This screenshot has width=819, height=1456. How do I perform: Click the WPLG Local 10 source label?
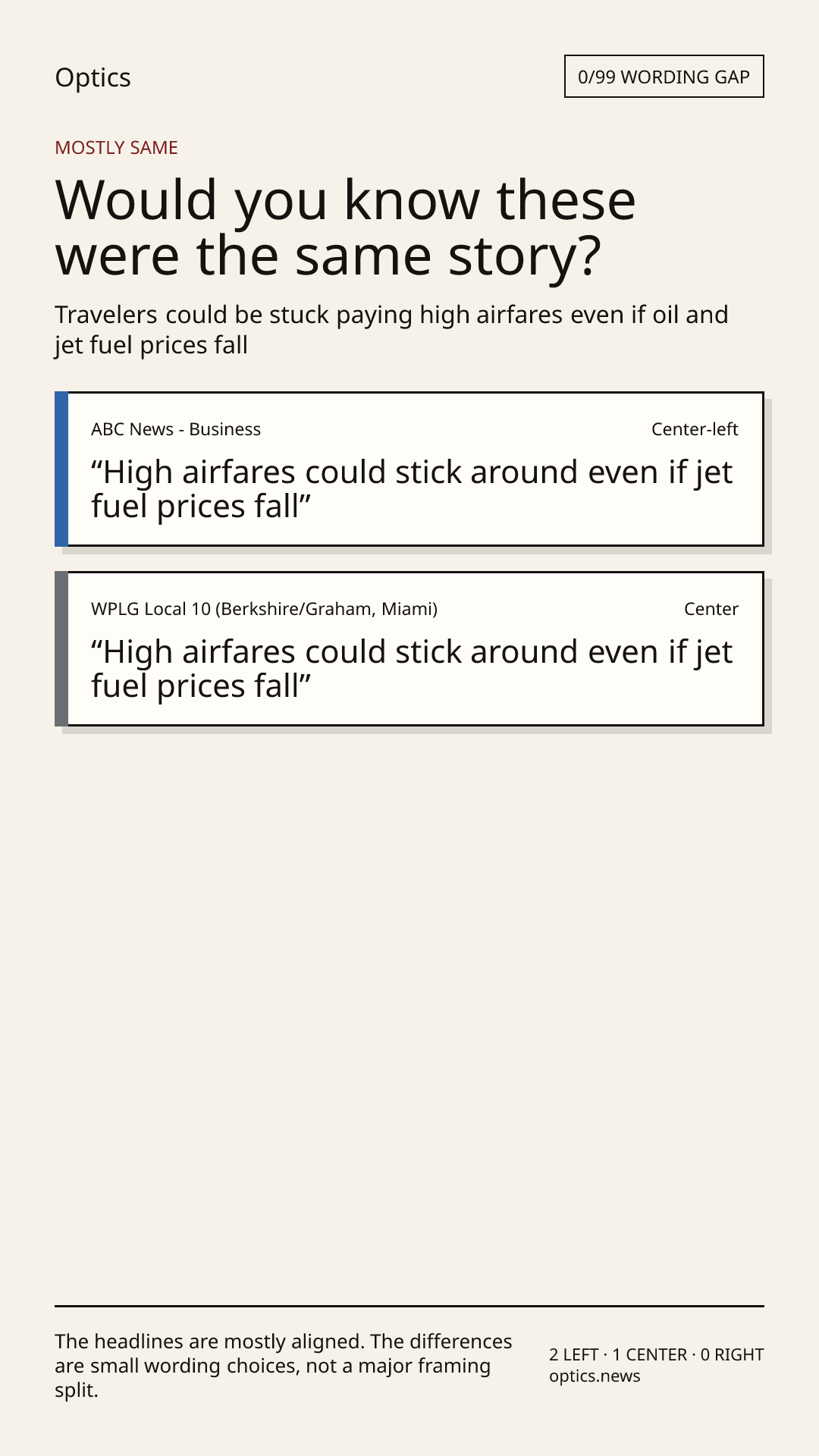click(264, 609)
